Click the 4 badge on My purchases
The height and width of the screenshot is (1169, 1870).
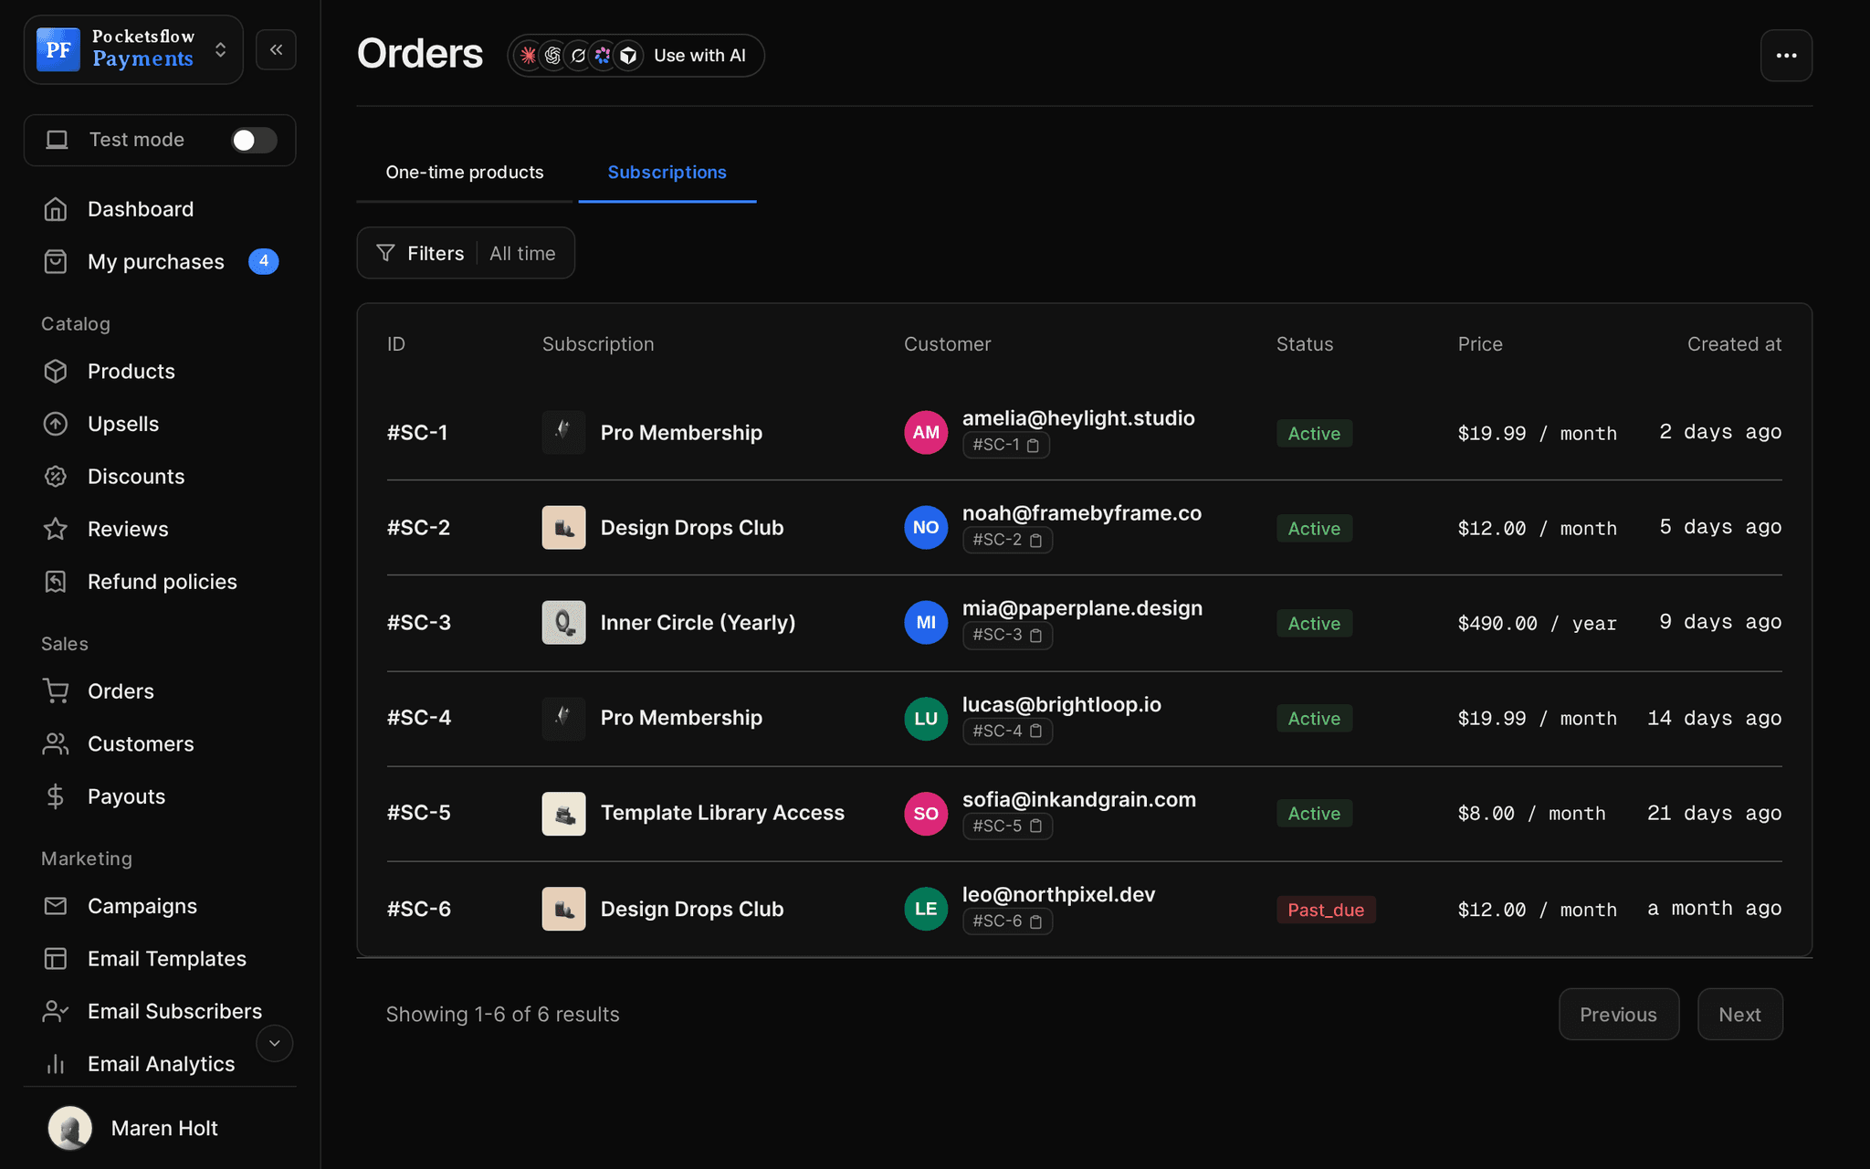[x=263, y=261]
